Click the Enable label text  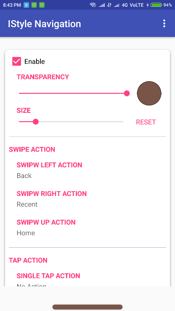35,61
